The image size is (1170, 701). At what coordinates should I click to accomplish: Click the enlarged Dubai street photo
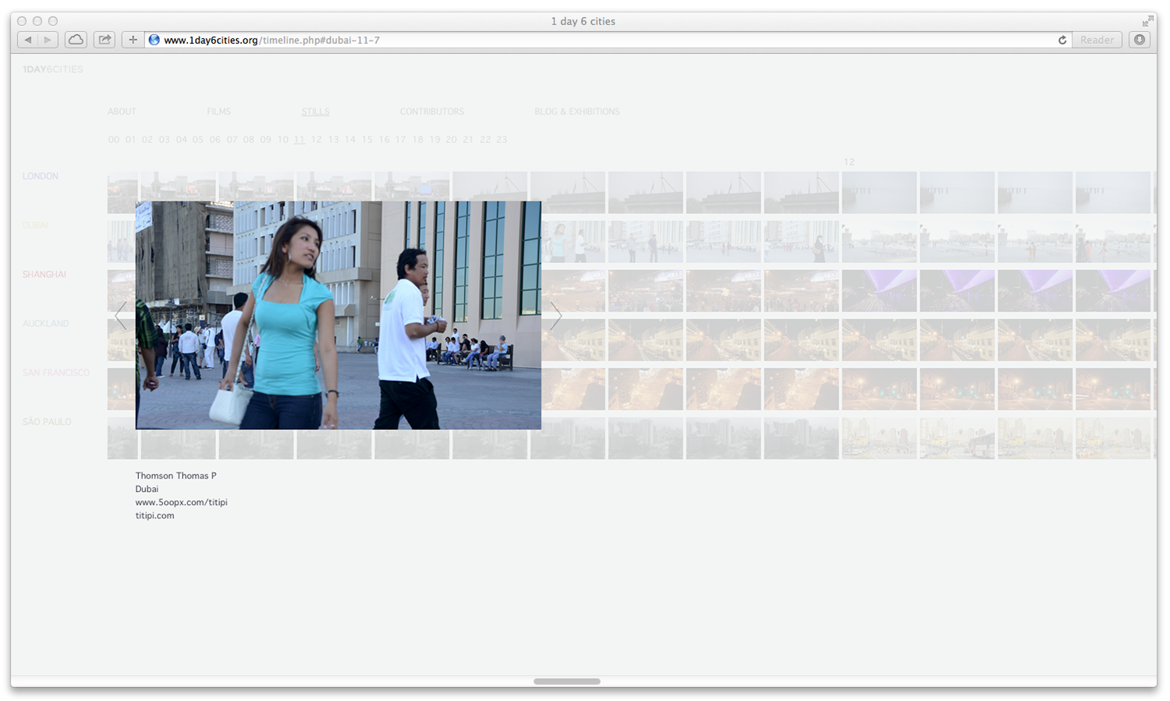(339, 315)
